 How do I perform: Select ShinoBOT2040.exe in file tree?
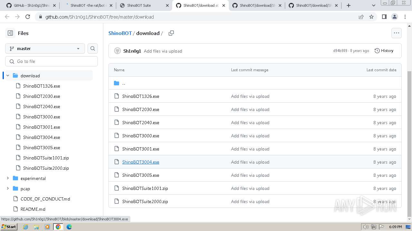tap(42, 107)
